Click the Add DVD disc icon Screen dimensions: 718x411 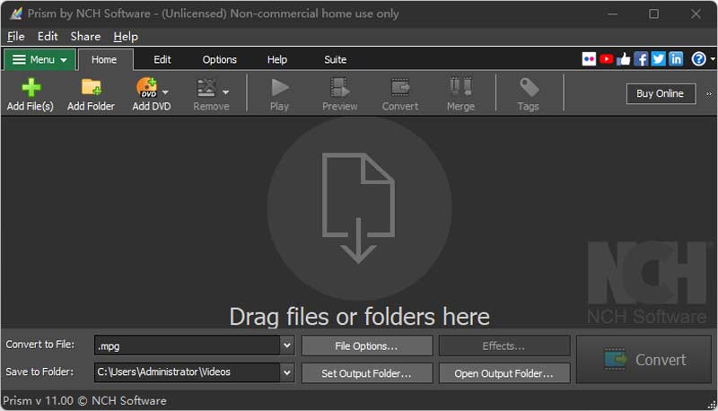(x=147, y=87)
